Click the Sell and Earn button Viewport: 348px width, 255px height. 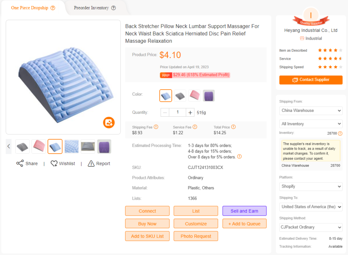244,211
